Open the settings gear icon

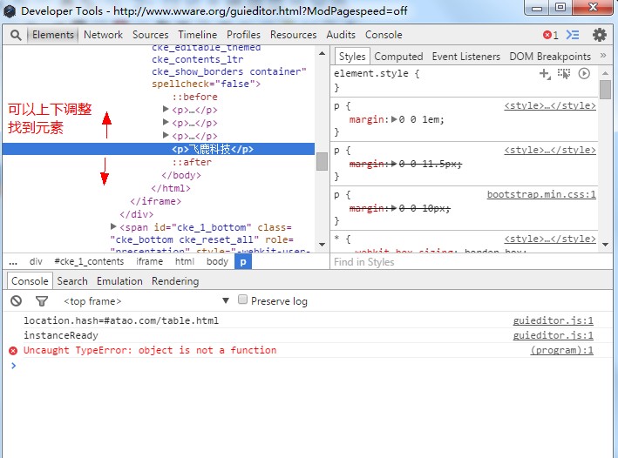(599, 35)
